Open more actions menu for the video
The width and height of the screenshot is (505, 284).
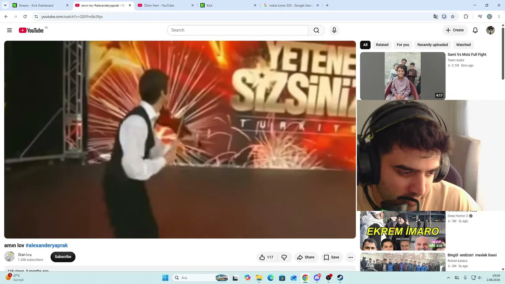(350, 257)
